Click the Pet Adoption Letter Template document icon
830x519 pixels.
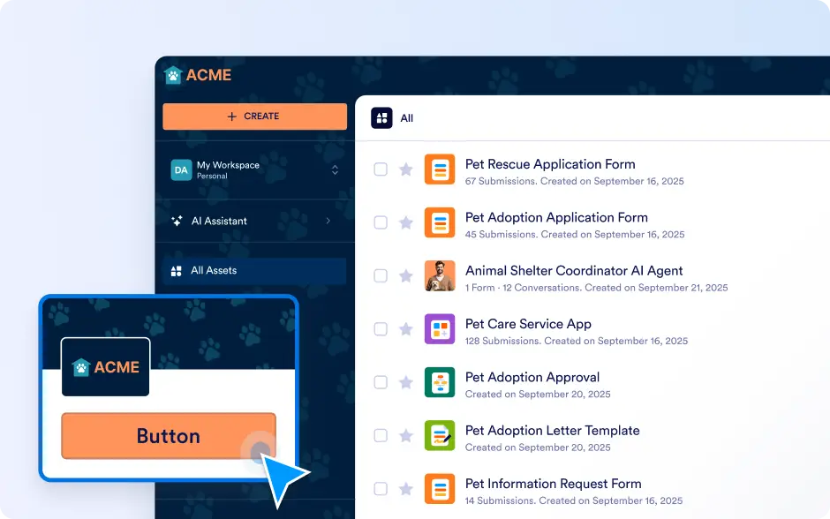pos(439,435)
